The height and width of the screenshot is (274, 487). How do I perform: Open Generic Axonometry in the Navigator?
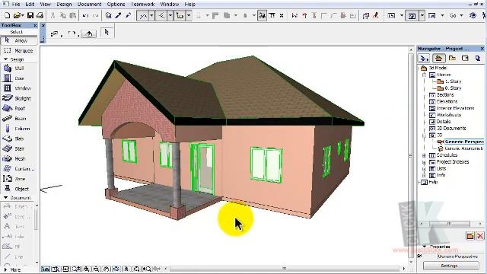tap(464, 148)
